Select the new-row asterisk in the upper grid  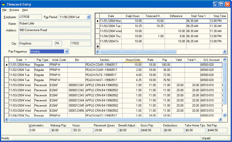click(97, 47)
